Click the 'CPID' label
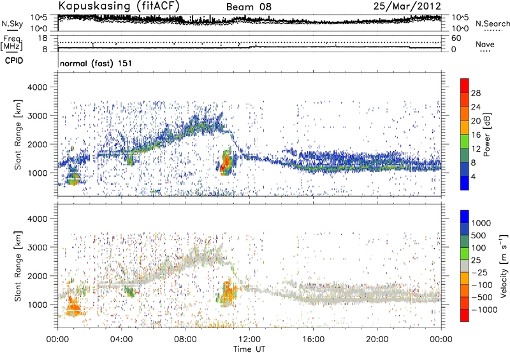The width and height of the screenshot is (510, 353). point(14,61)
